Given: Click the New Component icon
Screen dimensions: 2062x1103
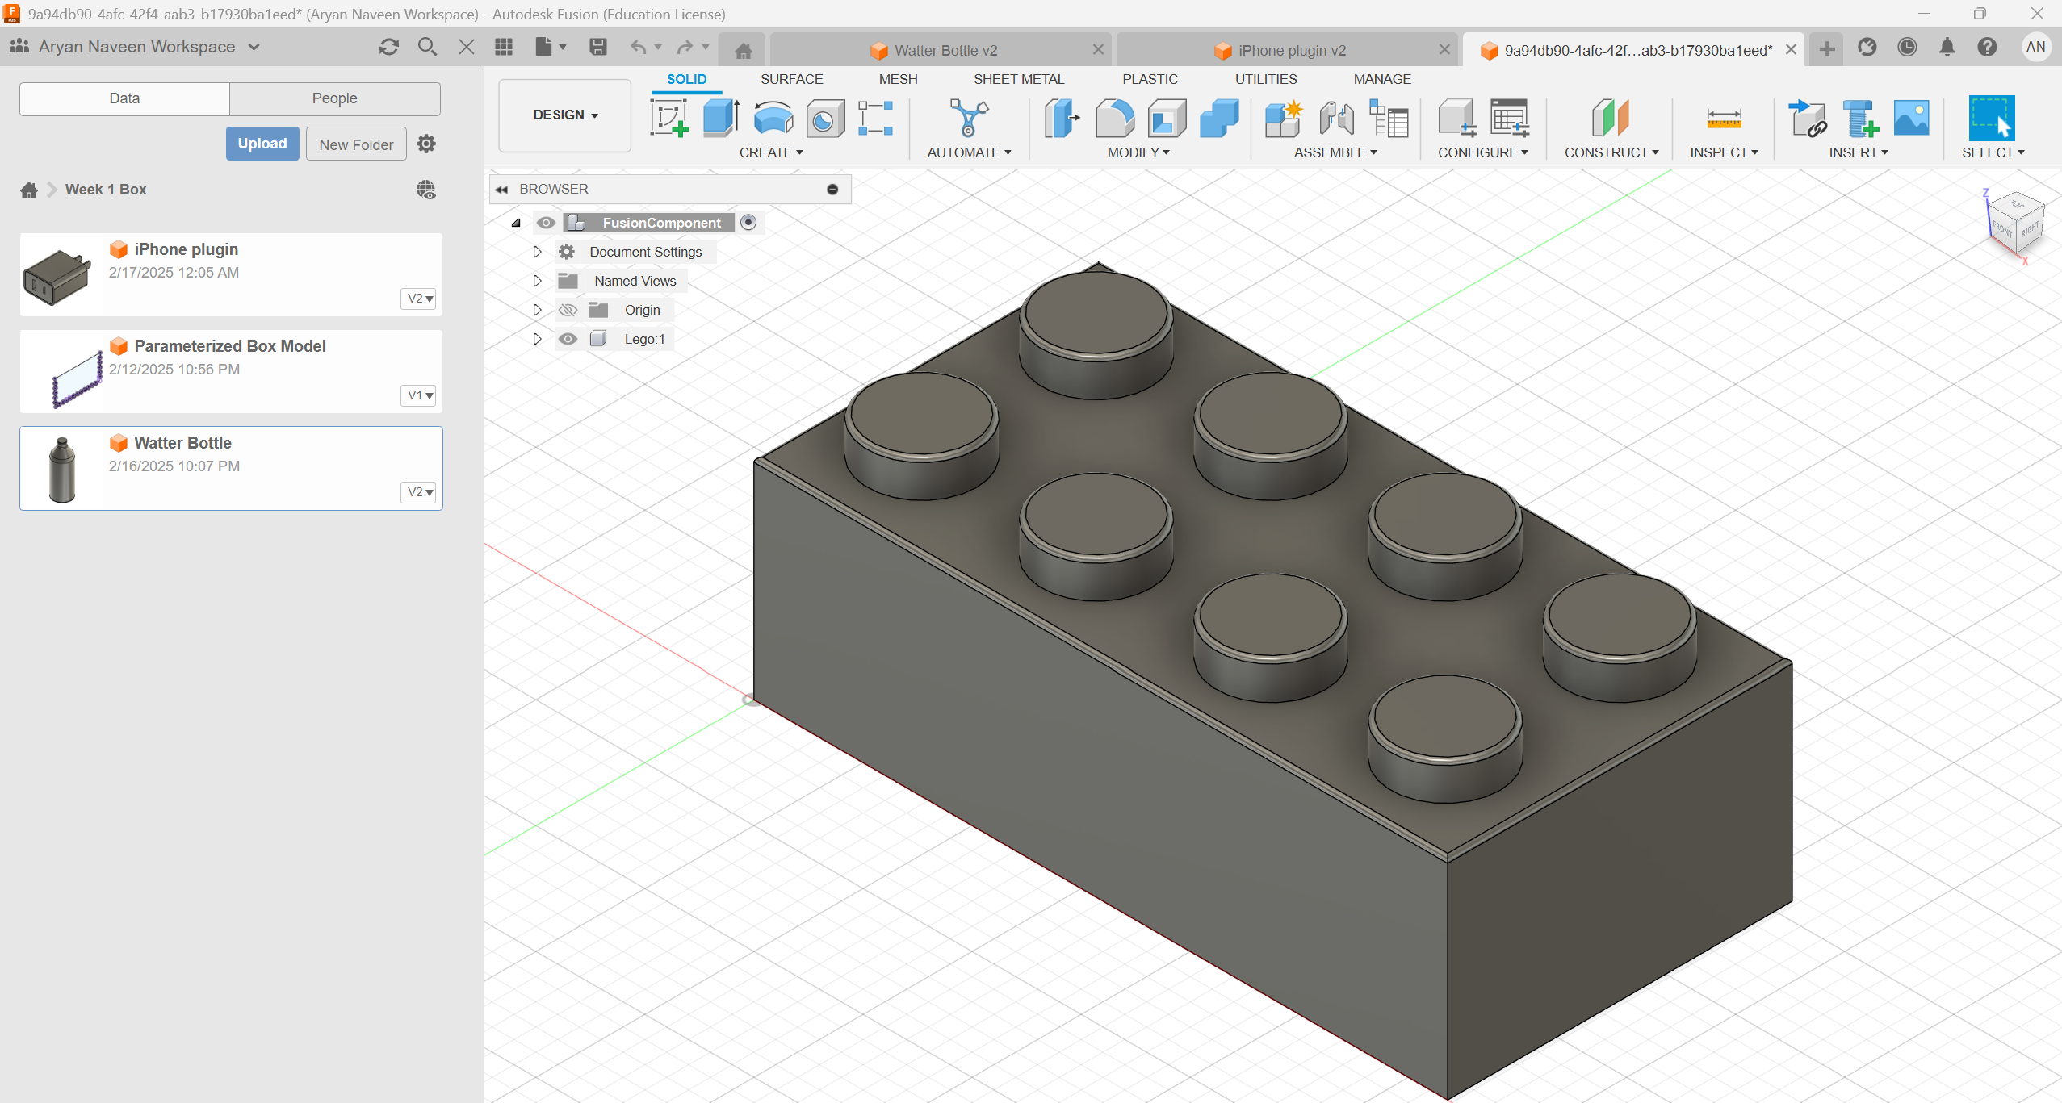Looking at the screenshot, I should 1283,119.
